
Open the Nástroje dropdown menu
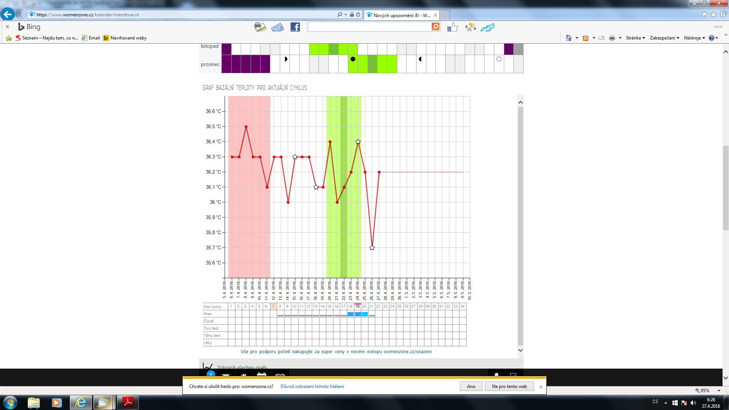(x=694, y=38)
